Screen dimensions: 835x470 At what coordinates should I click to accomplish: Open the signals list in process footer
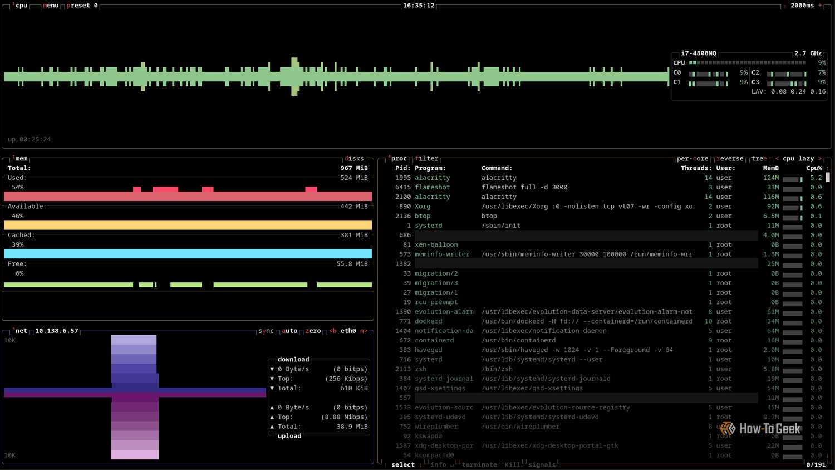pos(542,465)
